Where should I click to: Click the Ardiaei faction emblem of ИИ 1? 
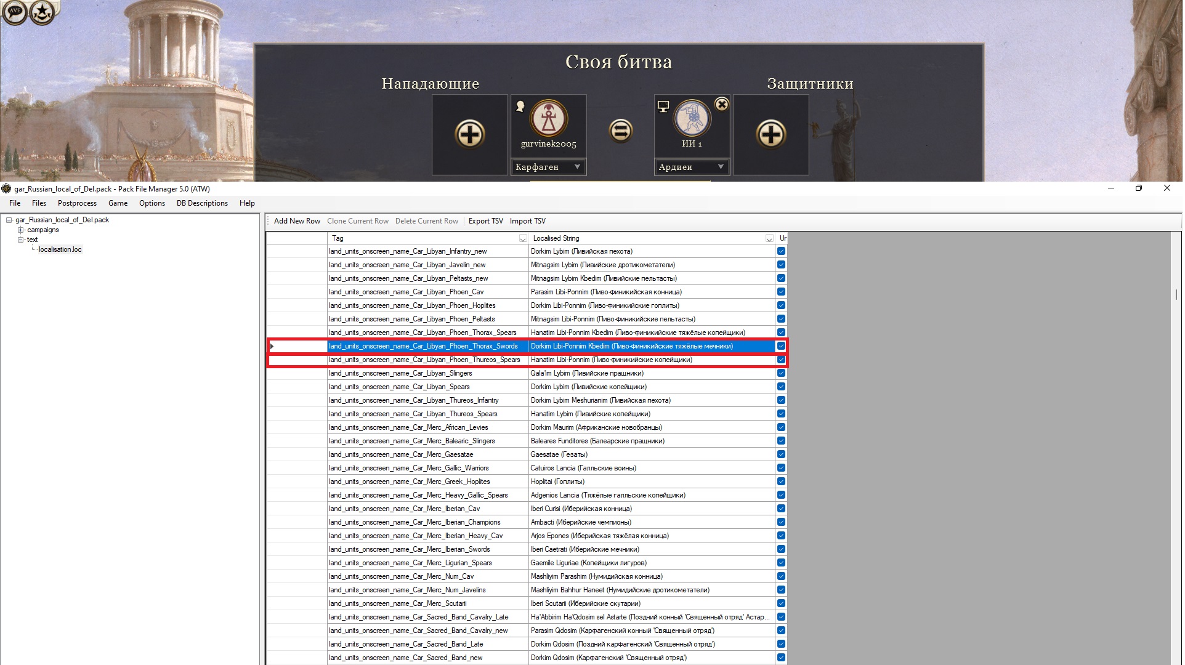tap(692, 118)
